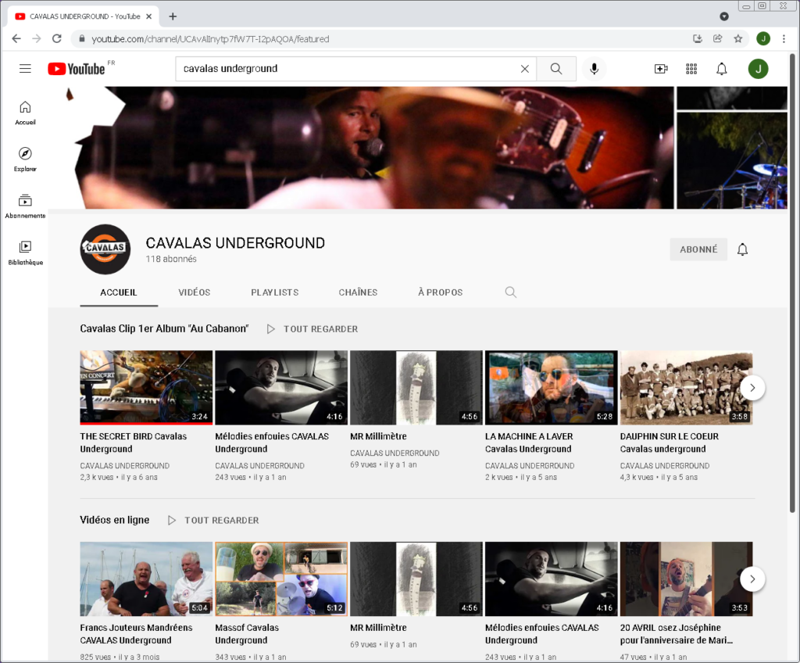
Task: Close the Cavalas Underground tab
Action: click(x=149, y=16)
